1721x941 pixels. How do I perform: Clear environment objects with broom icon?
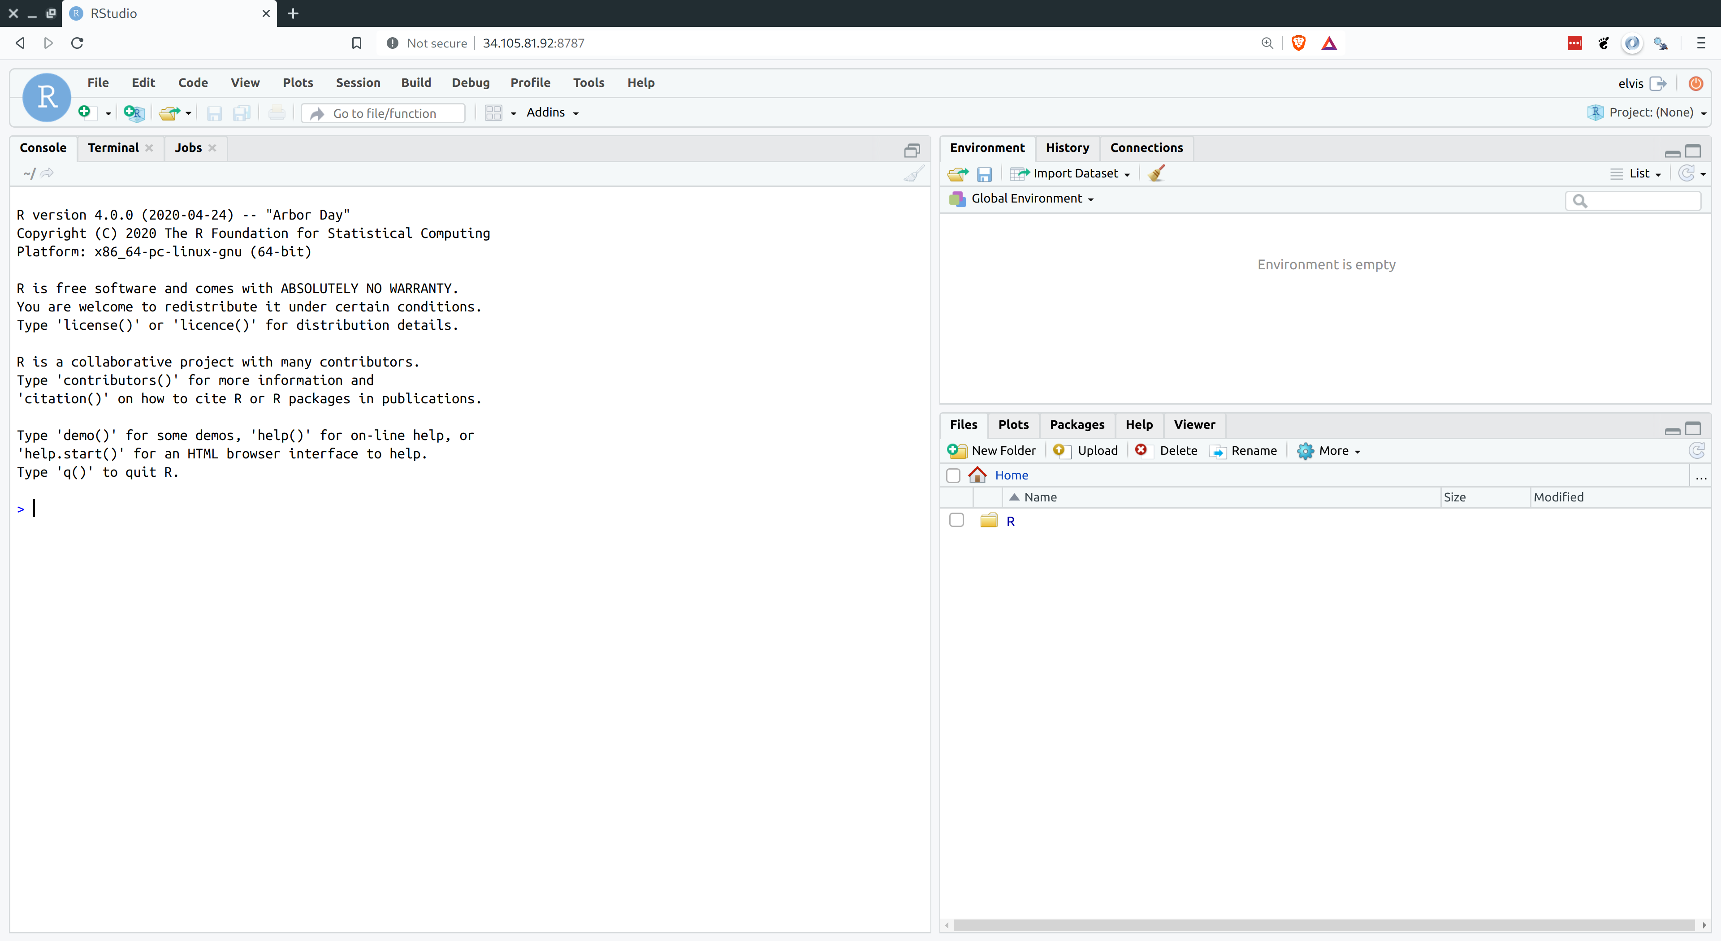[x=1156, y=173]
